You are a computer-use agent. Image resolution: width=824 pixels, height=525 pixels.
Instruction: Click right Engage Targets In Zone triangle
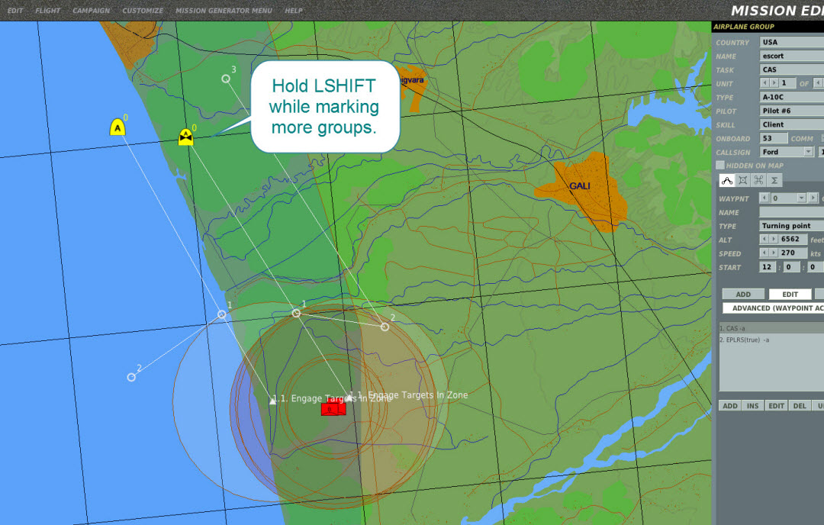pyautogui.click(x=349, y=398)
